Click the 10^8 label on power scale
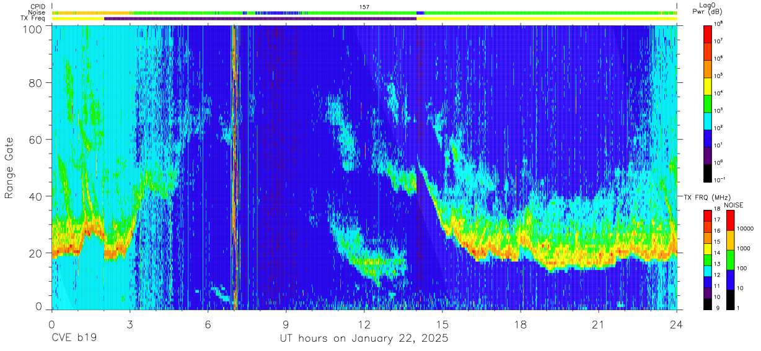Image resolution: width=761 pixels, height=351 pixels. coord(719,24)
